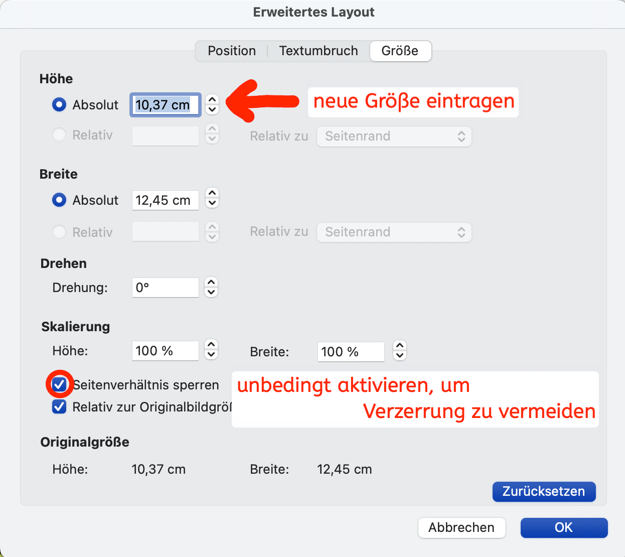Decrease absolute width with stepper down arrow
625x557 pixels.
click(x=212, y=204)
